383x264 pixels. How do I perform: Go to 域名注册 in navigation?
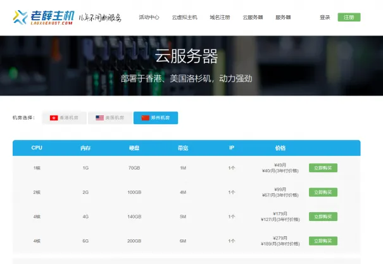click(220, 18)
